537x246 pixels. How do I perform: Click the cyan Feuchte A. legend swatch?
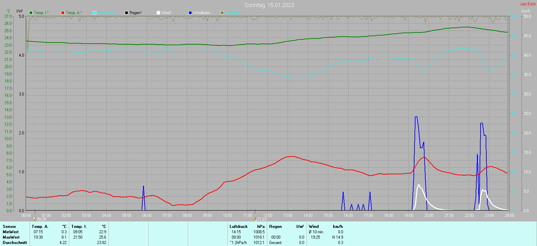coord(95,13)
